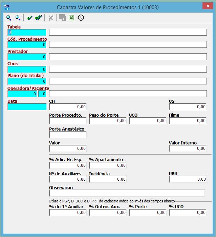The height and width of the screenshot is (237, 216).
Task: Focus the Incidência field
Action: (x=108, y=179)
